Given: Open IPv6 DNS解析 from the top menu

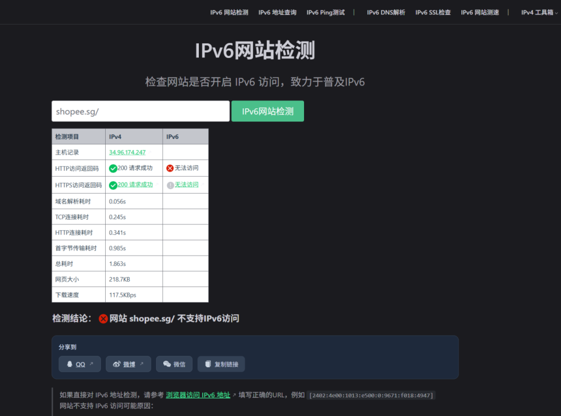Looking at the screenshot, I should [x=386, y=12].
